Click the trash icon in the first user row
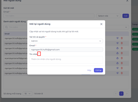 [x=122, y=38]
